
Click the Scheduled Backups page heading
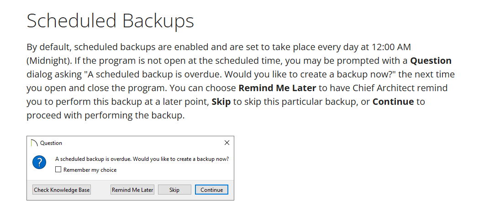[110, 21]
